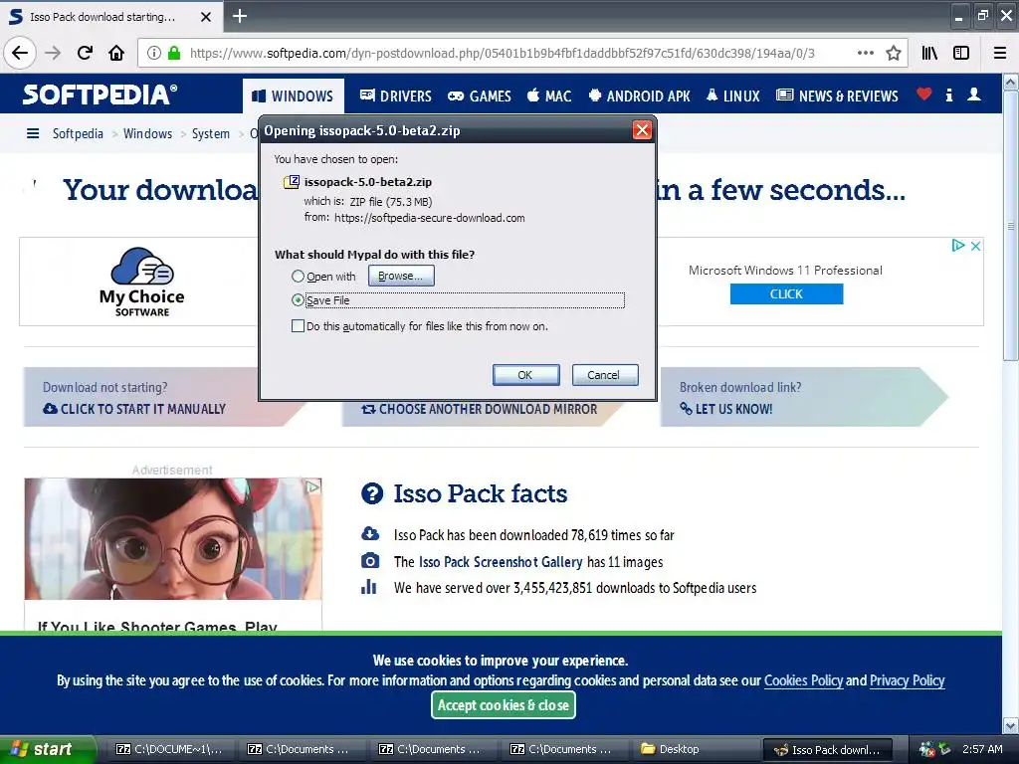
Task: Click issopack-5.0-beta2.zip file name
Action: pos(368,182)
